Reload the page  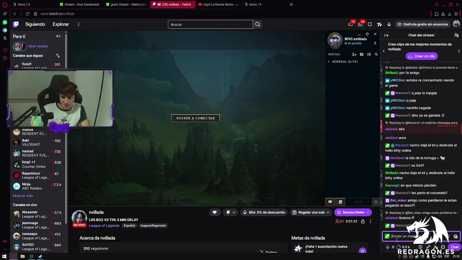27,14
